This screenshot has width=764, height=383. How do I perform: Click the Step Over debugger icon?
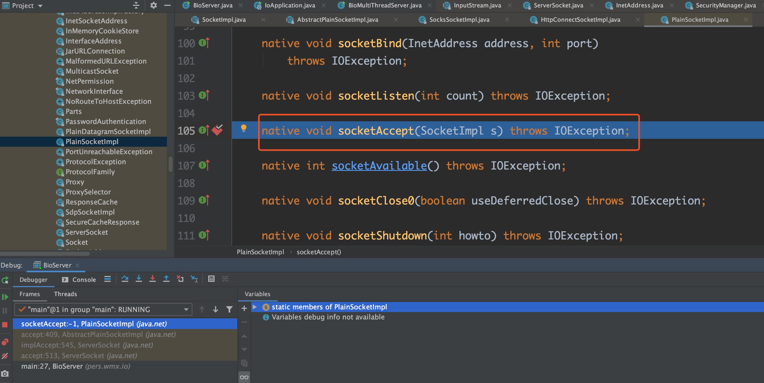125,279
